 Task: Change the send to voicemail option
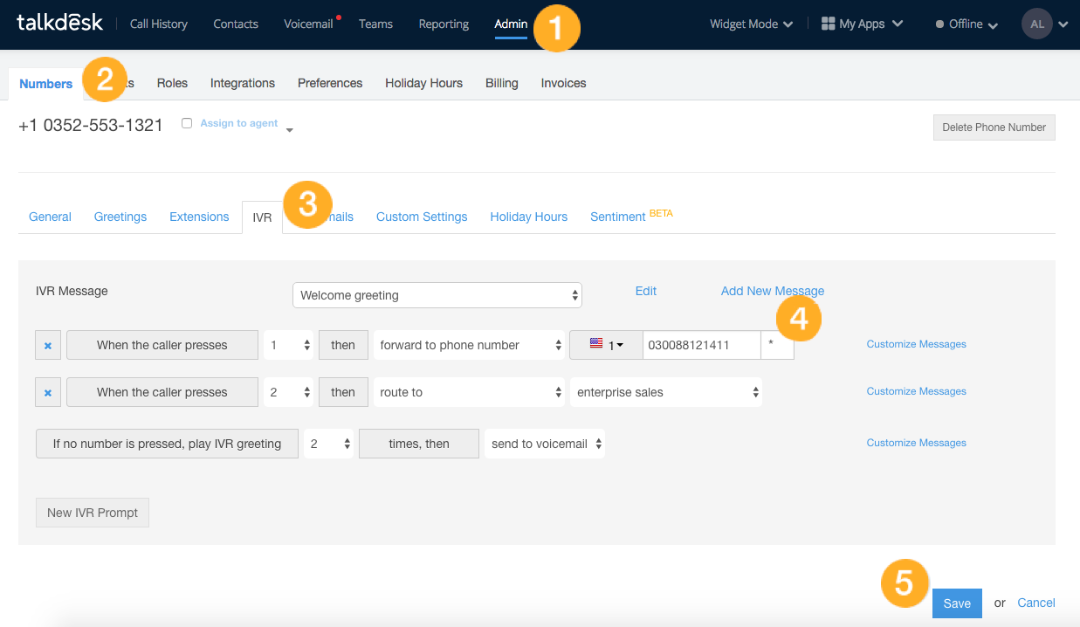[545, 444]
